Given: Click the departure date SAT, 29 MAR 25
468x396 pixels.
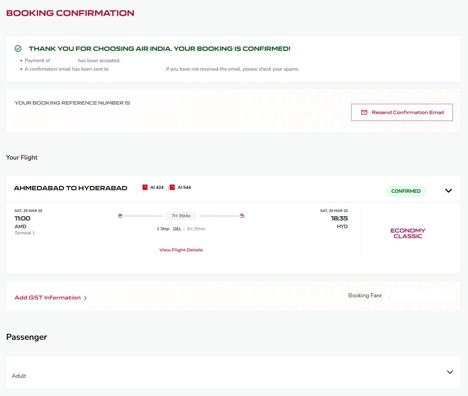Looking at the screenshot, I should point(28,211).
